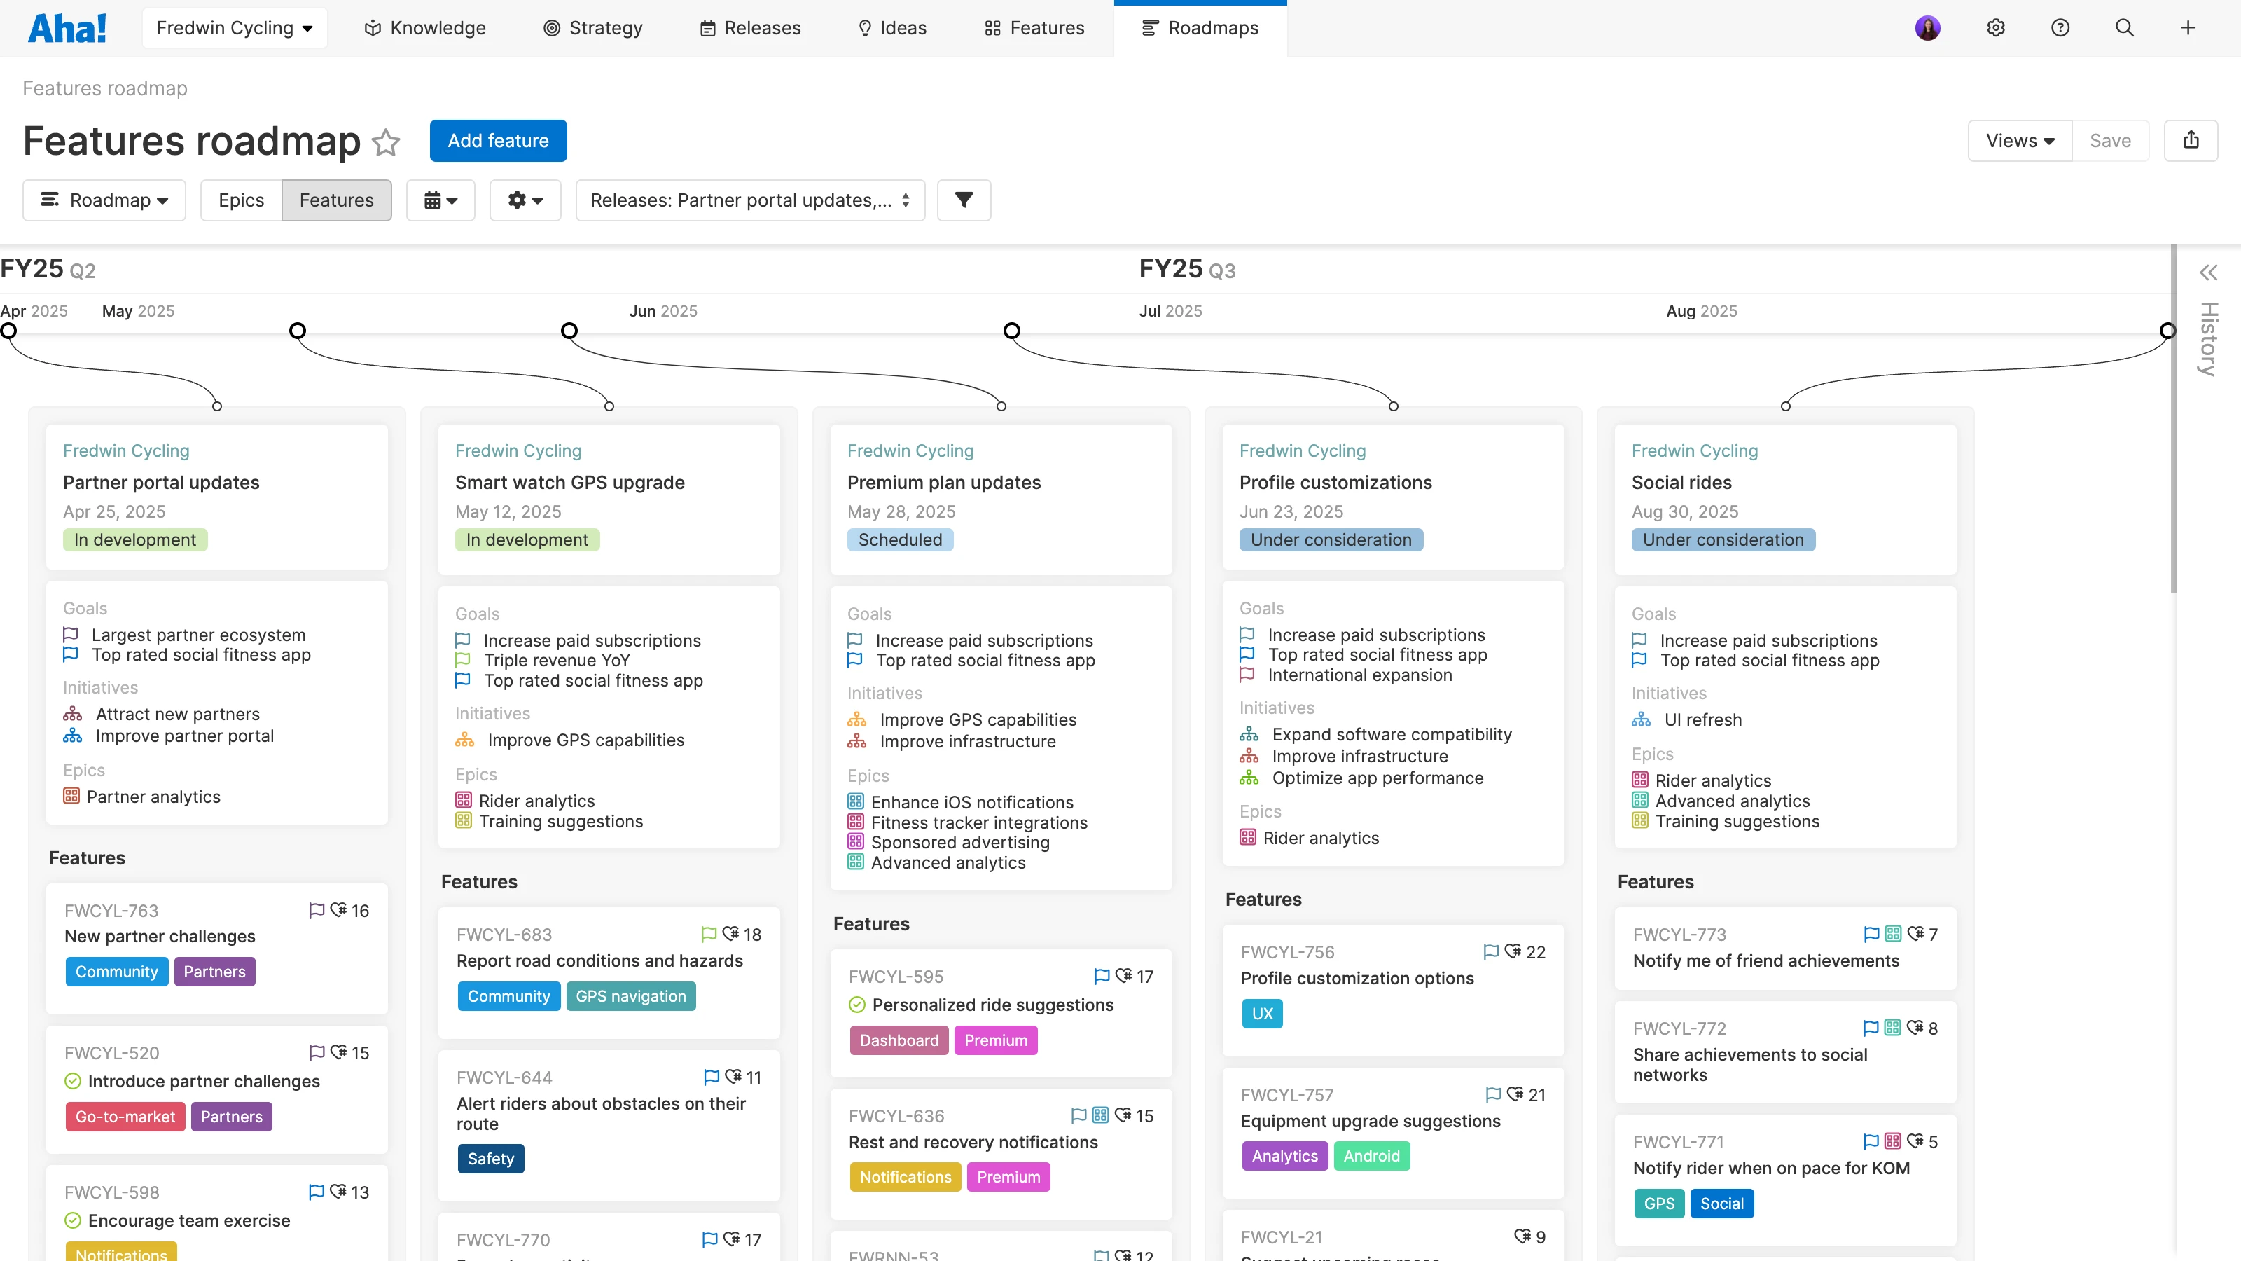Open the user avatar menu

(1927, 28)
